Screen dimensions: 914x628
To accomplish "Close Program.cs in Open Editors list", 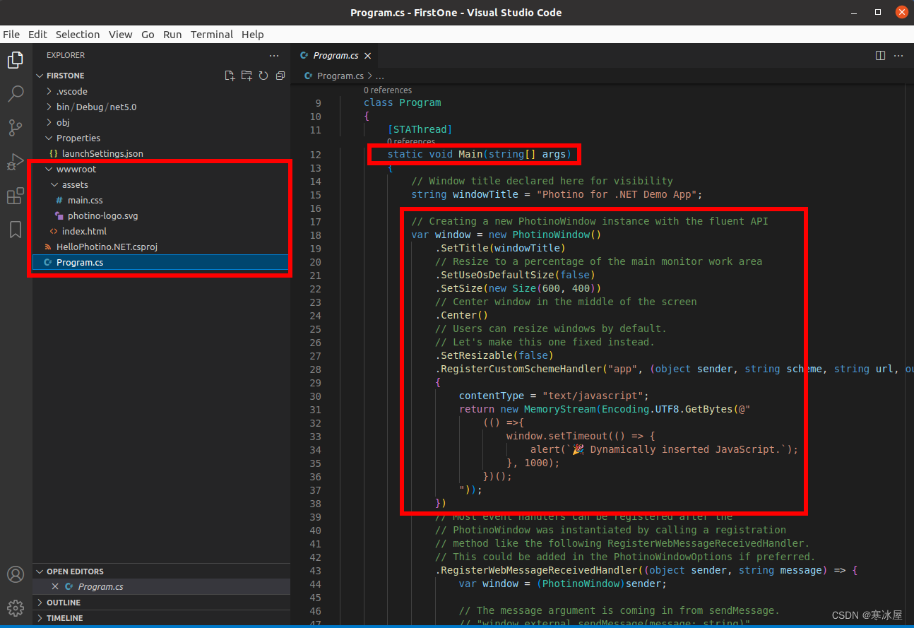I will tap(55, 587).
